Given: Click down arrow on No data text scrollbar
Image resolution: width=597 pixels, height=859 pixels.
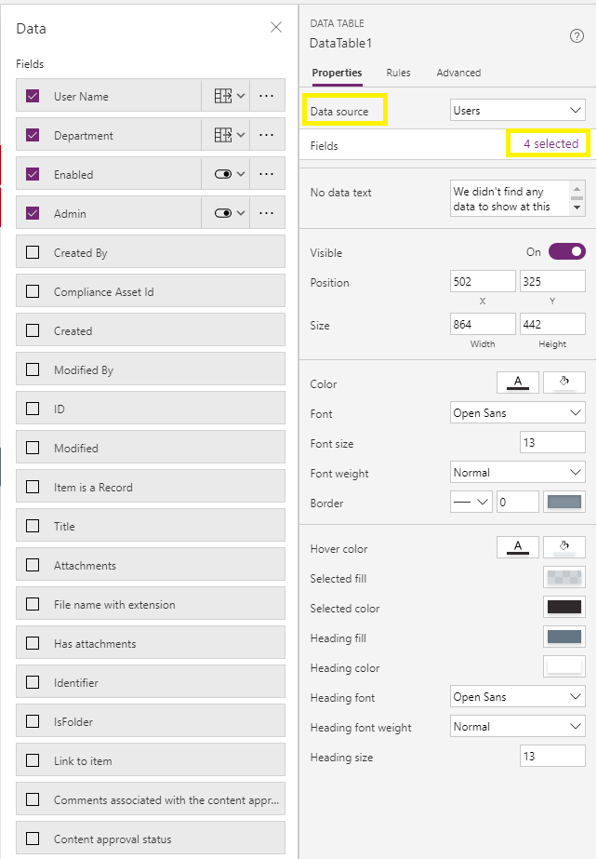Looking at the screenshot, I should point(577,208).
